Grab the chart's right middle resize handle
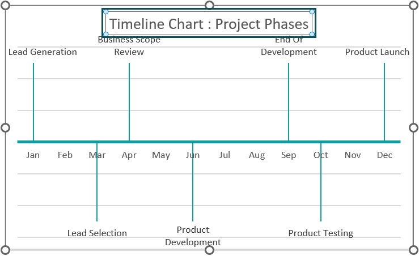The width and height of the screenshot is (419, 256). click(413, 127)
